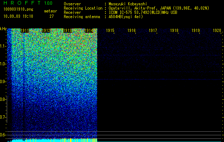The width and height of the screenshot is (224, 142).
Task: Click the HROFFT 1.0.0 title text
Action: (28, 3)
